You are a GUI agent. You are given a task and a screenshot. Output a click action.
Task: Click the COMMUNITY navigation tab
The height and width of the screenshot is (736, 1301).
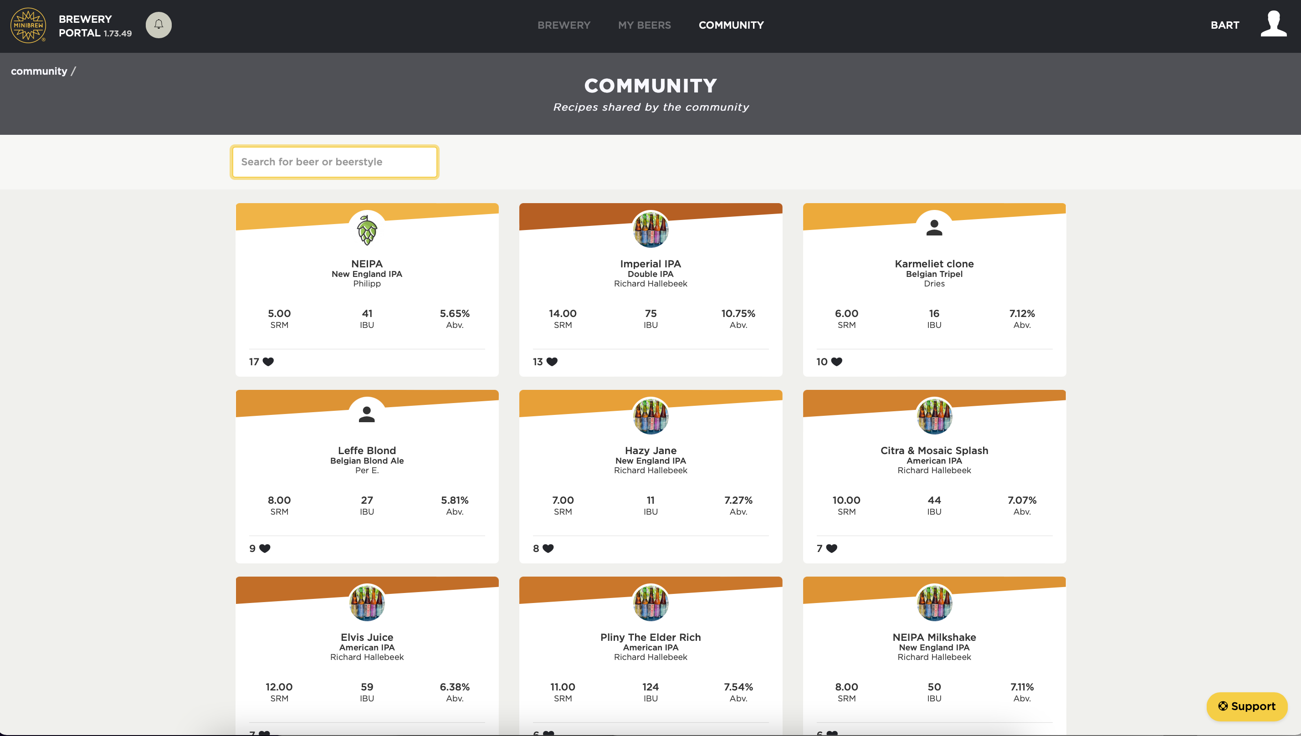click(731, 25)
